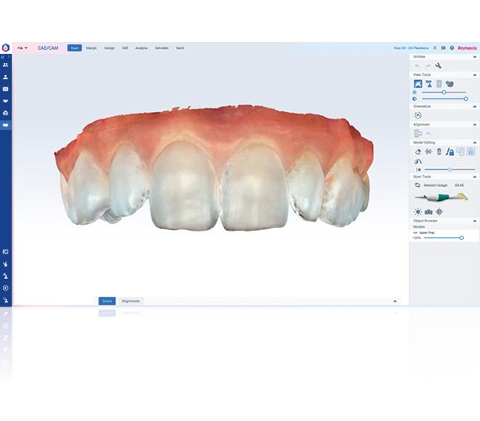Click the Session Usage refresh icon
480x421 pixels.
tap(417, 185)
